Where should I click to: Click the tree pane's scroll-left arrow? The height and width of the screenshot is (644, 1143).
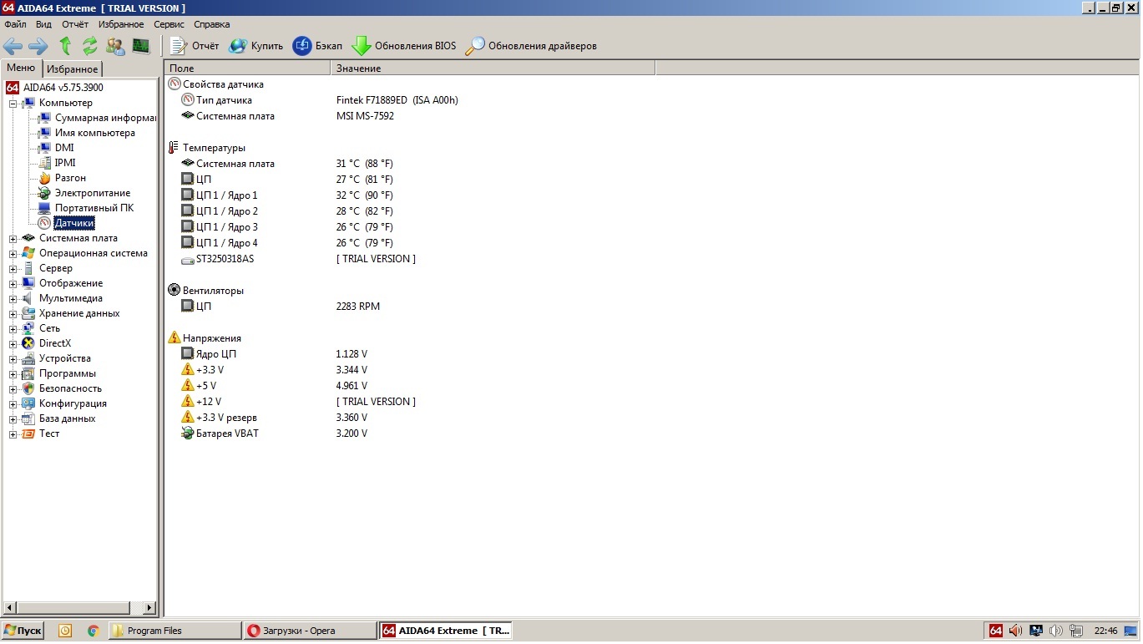coord(10,608)
